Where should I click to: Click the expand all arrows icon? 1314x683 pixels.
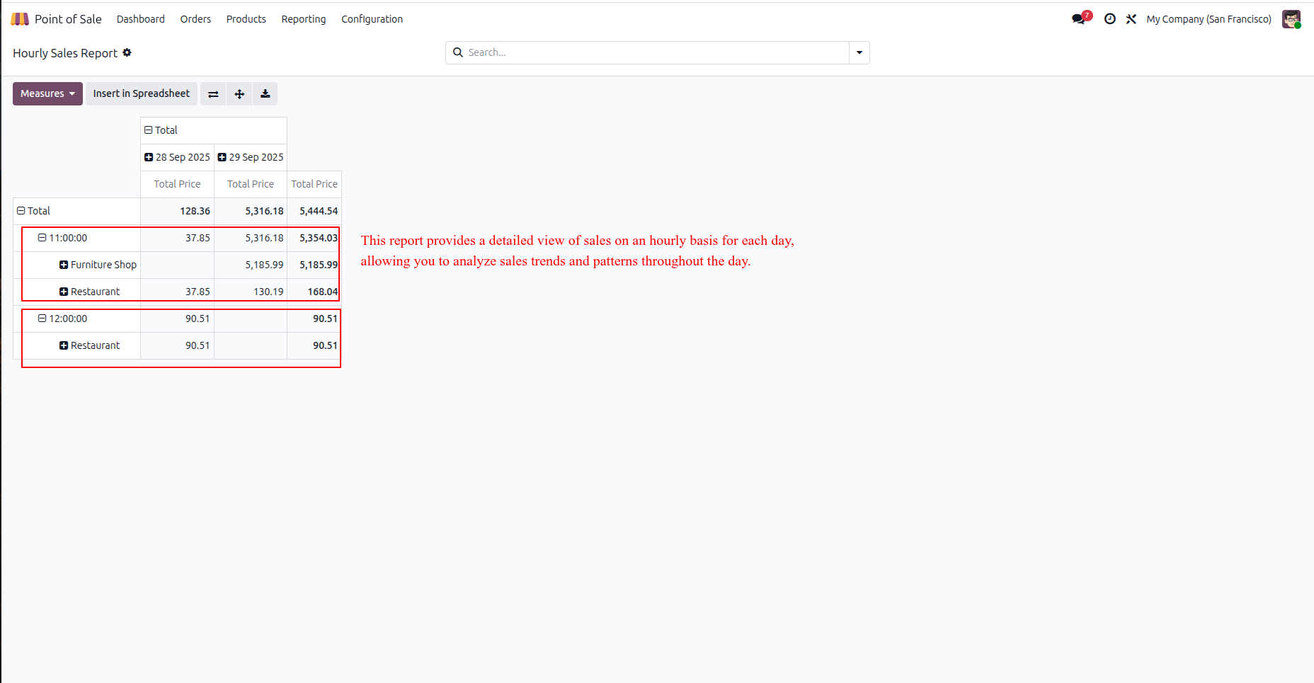point(239,93)
